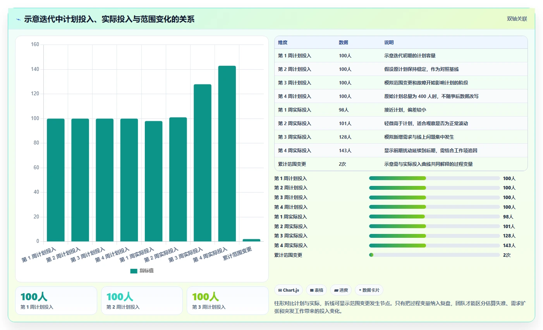The width and height of the screenshot is (543, 330).
Task: Click the 第 4 周实际投入 chart bar
Action: click(x=227, y=154)
